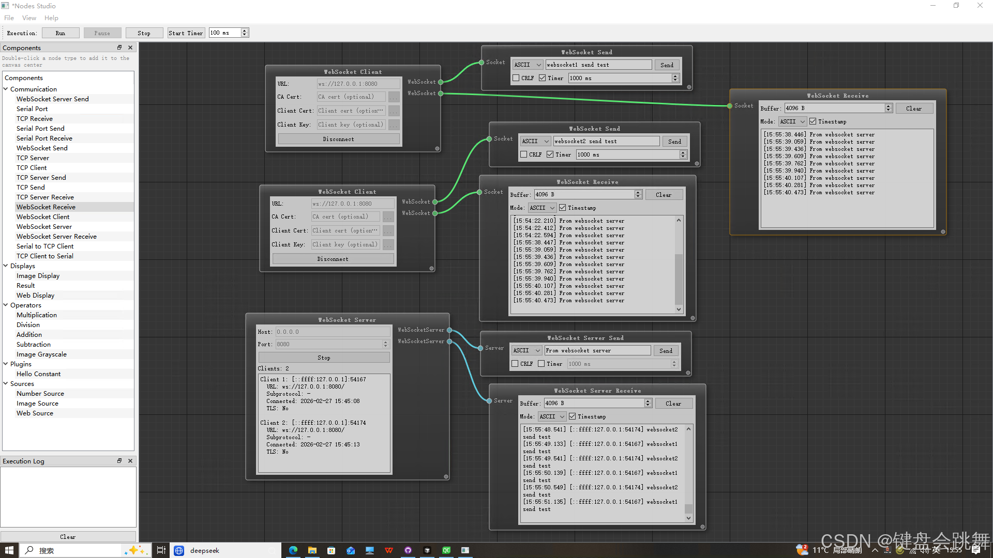
Task: Toggle Timer in websocket2 send node
Action: (x=550, y=154)
